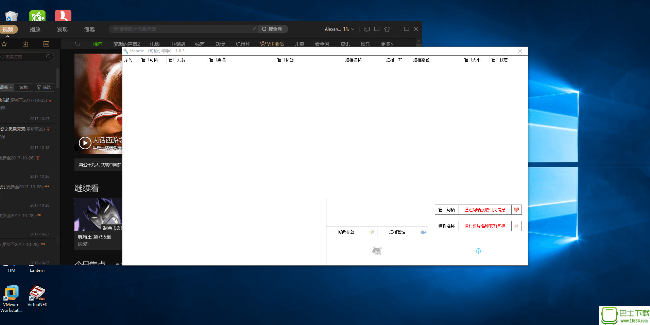Viewport: 650px width, 325px height.
Task: Open the green K app desktop icon
Action: (x=37, y=16)
